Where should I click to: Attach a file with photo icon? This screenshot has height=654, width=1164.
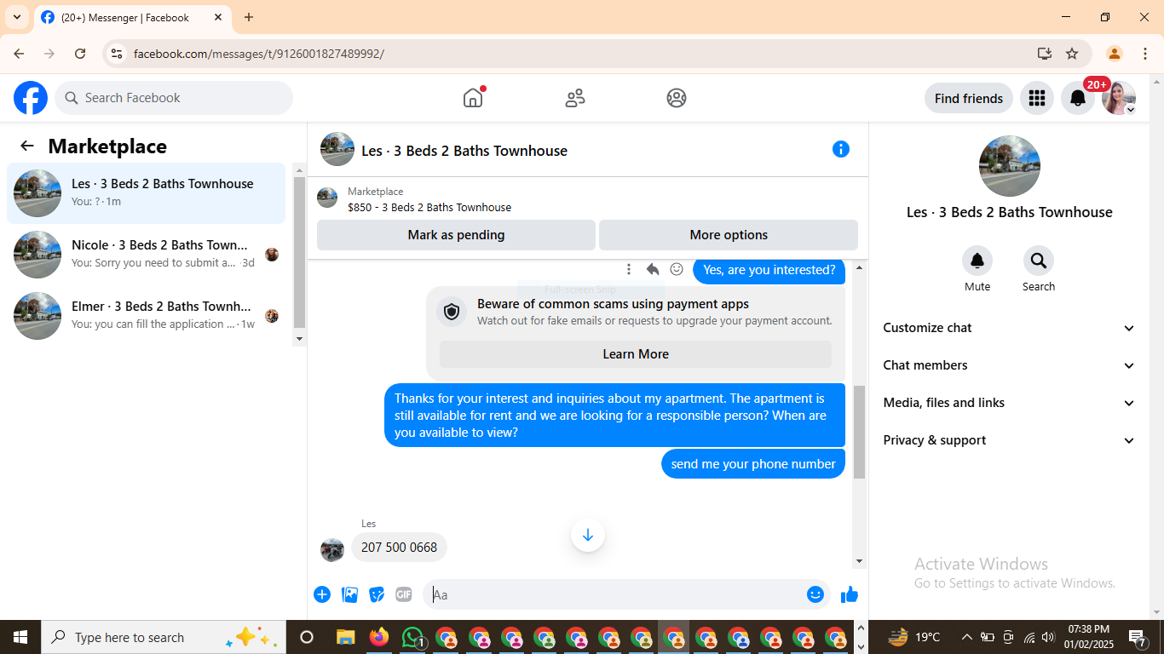point(349,594)
